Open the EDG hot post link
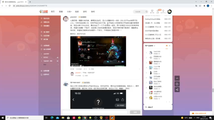Viewport: 214px width, 120px height. pyautogui.click(x=152, y=31)
